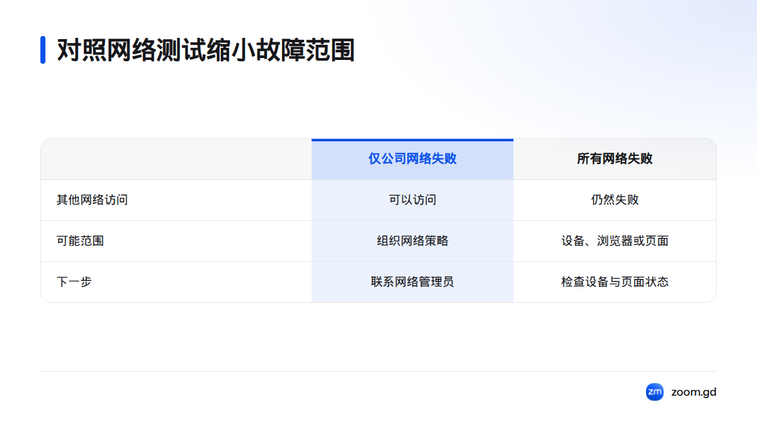Select the 可能范围 row label
Viewport: 757px width, 426px height.
pos(80,241)
